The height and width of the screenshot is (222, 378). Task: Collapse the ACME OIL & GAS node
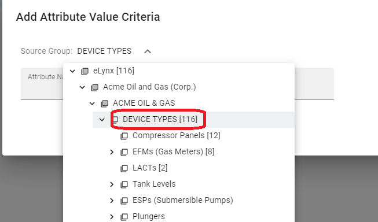(92, 103)
